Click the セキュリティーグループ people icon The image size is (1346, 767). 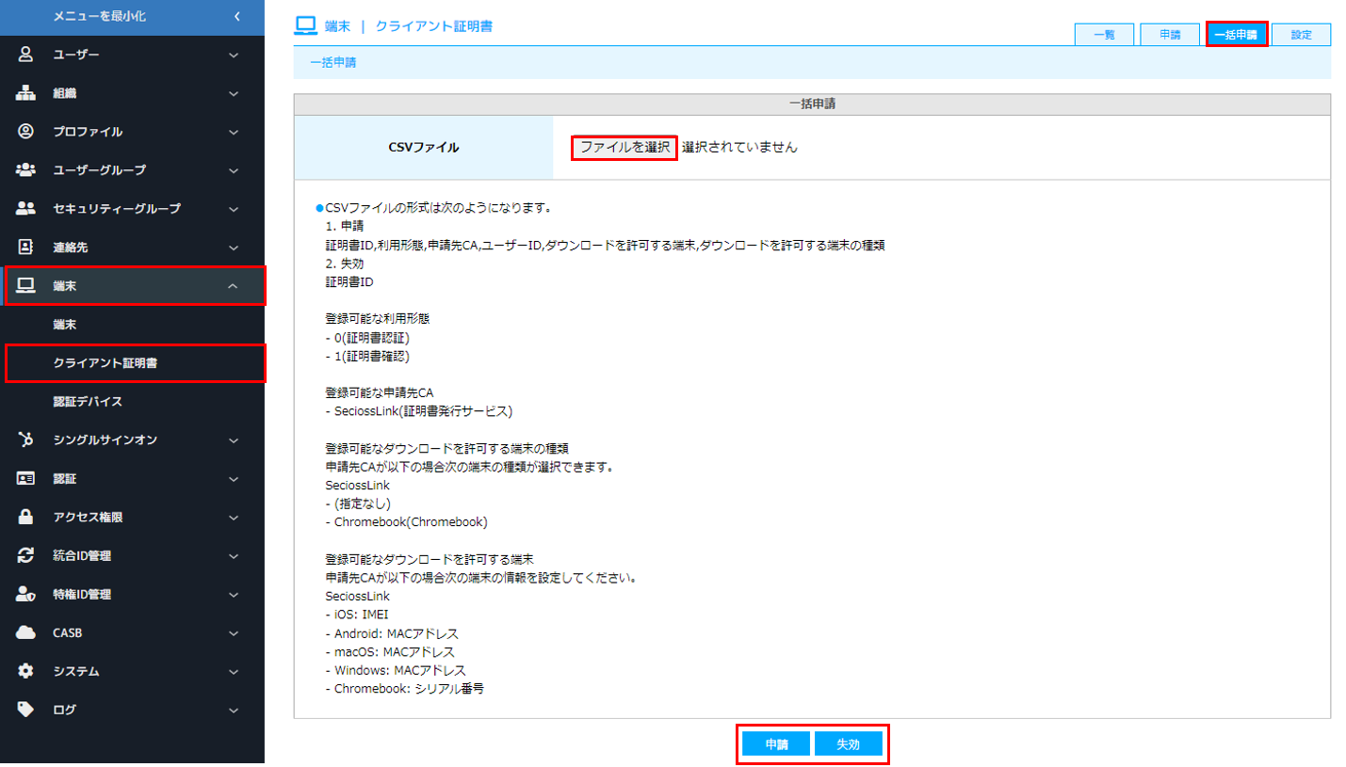(x=26, y=209)
